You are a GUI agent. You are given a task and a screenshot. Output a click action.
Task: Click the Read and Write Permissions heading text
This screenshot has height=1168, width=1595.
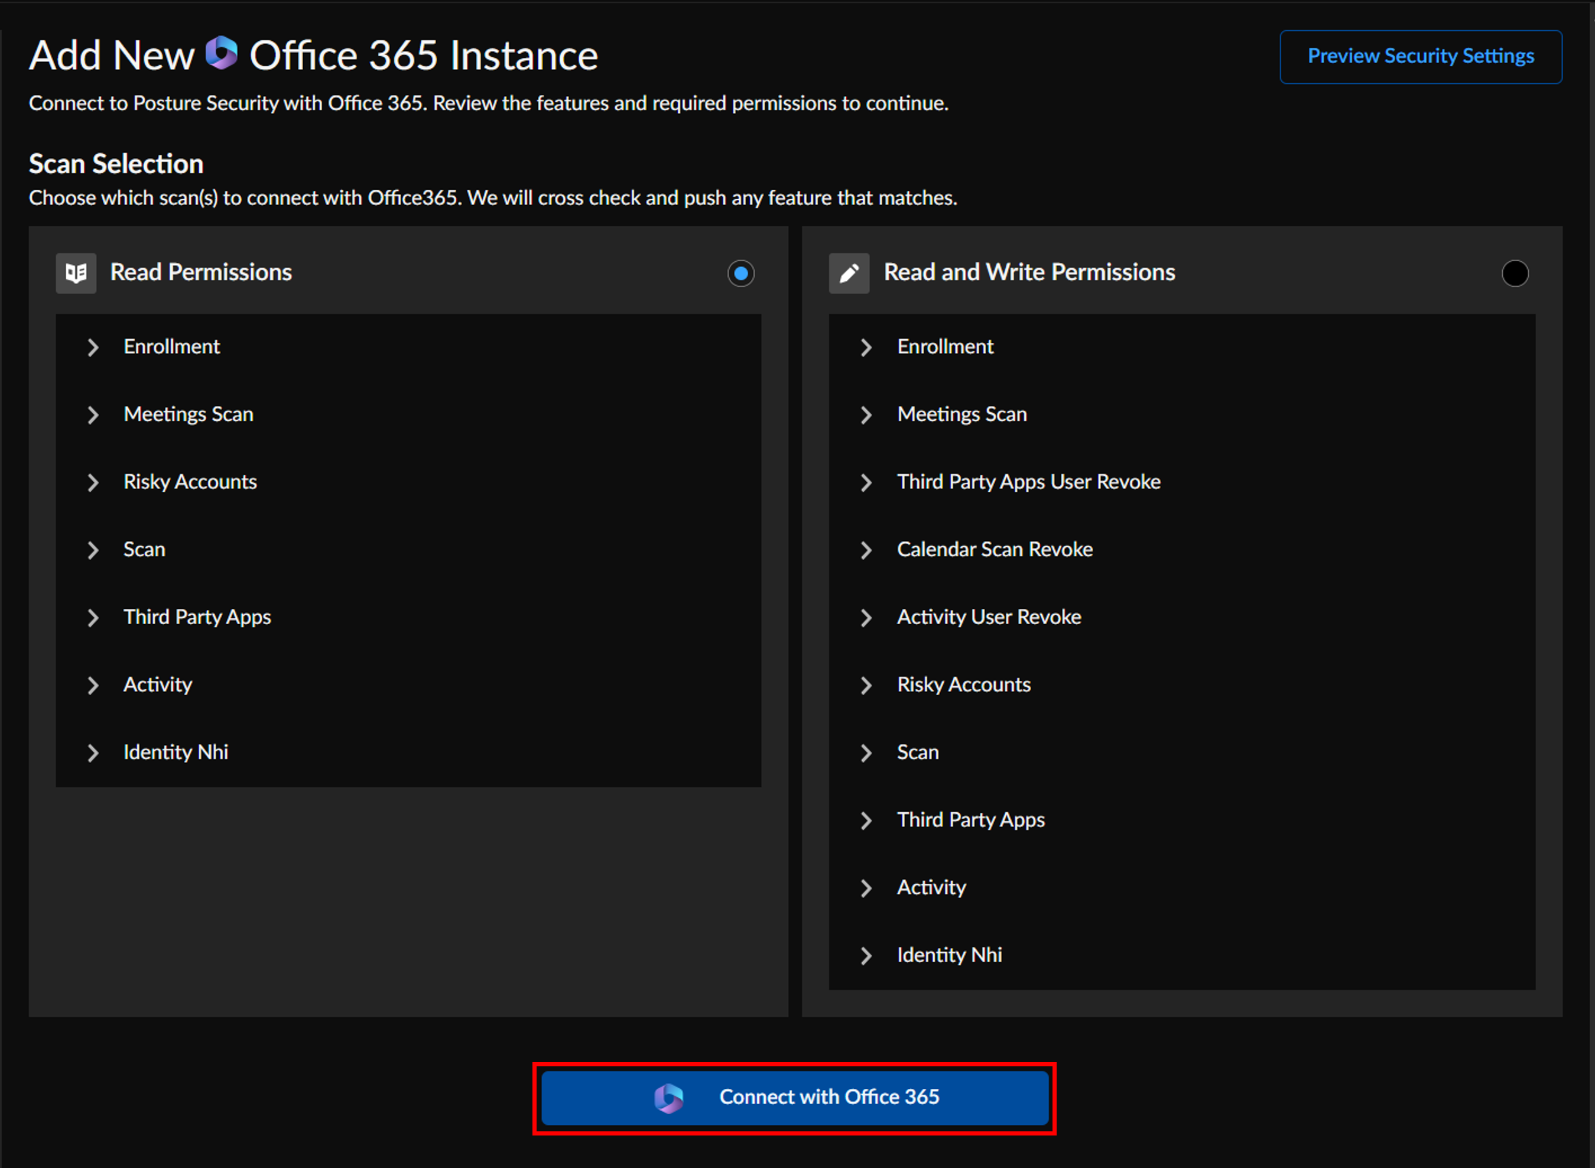(1029, 272)
